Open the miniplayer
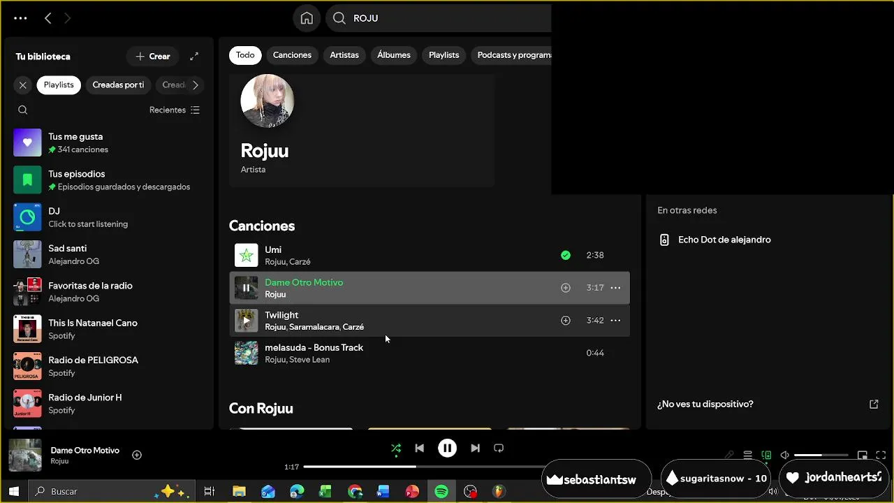 coord(863,455)
